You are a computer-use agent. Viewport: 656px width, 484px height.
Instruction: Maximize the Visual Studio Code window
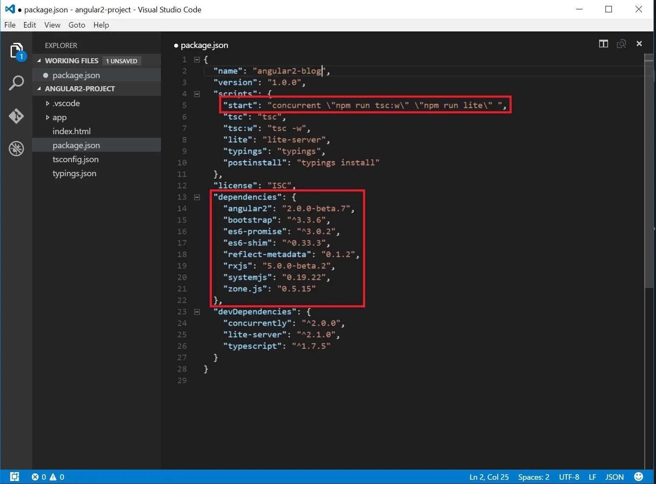pos(608,9)
